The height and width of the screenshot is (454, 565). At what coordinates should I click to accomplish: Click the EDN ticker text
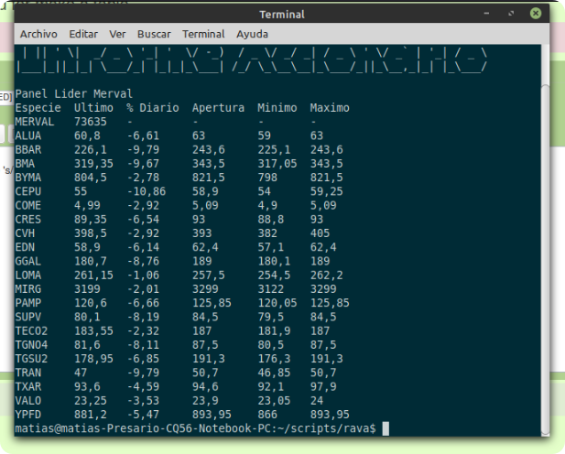[25, 247]
